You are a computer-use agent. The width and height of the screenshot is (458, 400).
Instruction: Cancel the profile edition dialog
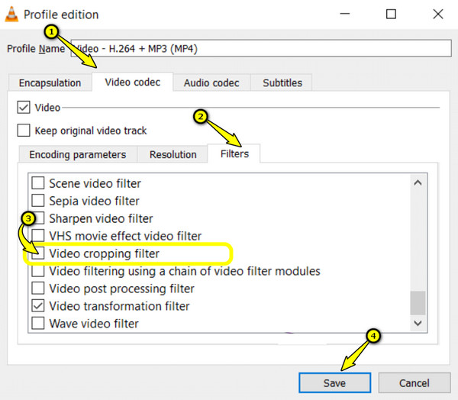click(414, 382)
